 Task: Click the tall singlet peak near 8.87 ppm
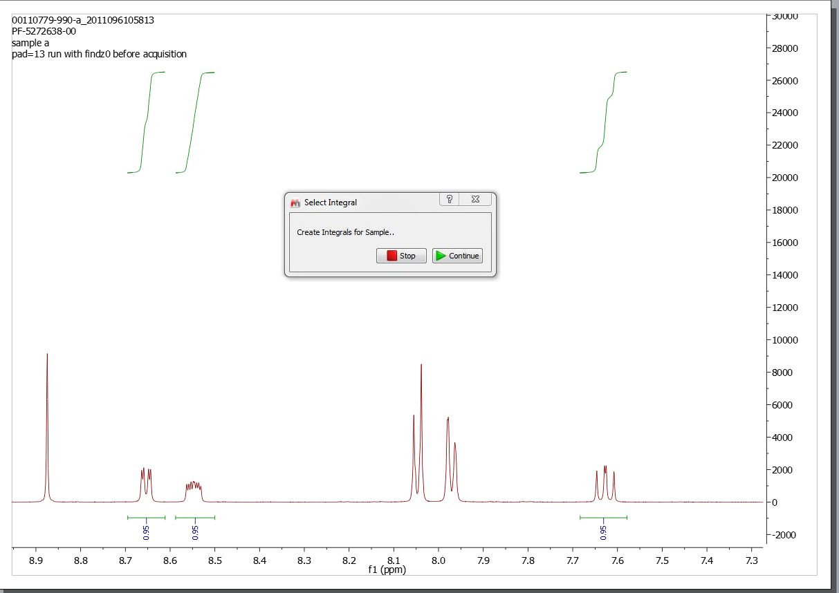(x=47, y=429)
